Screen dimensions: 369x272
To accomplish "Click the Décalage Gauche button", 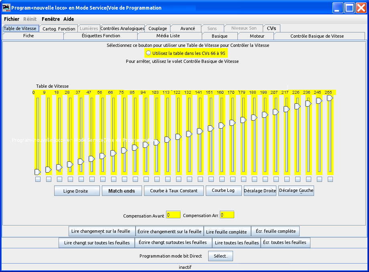I will tap(296, 191).
